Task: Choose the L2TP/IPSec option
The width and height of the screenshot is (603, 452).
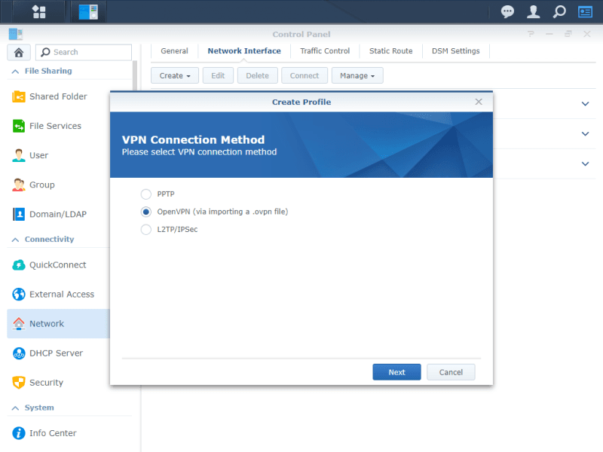Action: coord(146,230)
